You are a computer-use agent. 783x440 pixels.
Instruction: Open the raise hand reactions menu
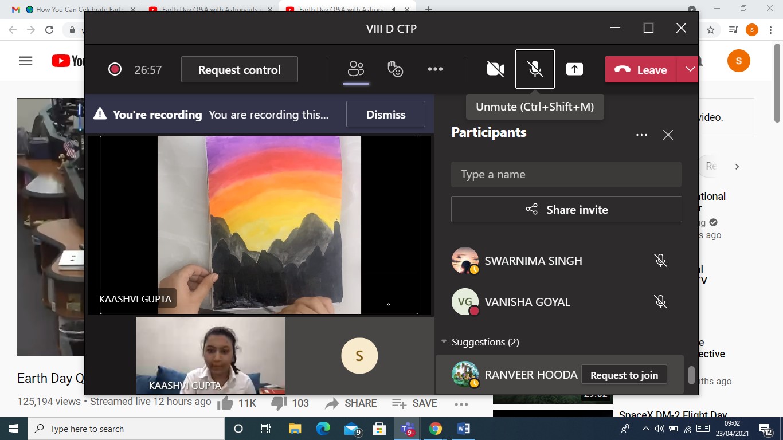click(395, 69)
